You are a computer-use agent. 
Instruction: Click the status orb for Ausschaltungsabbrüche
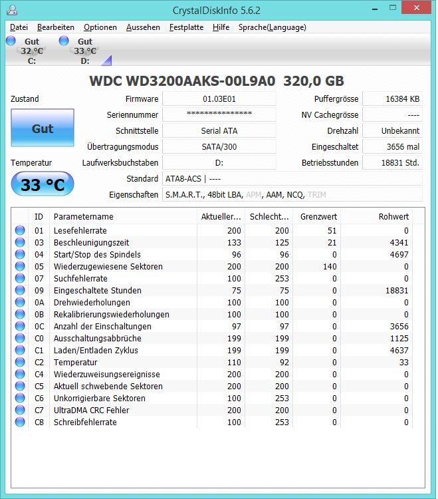coord(20,338)
